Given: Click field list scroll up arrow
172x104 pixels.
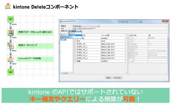Looking at the screenshot, I should 126,38.
